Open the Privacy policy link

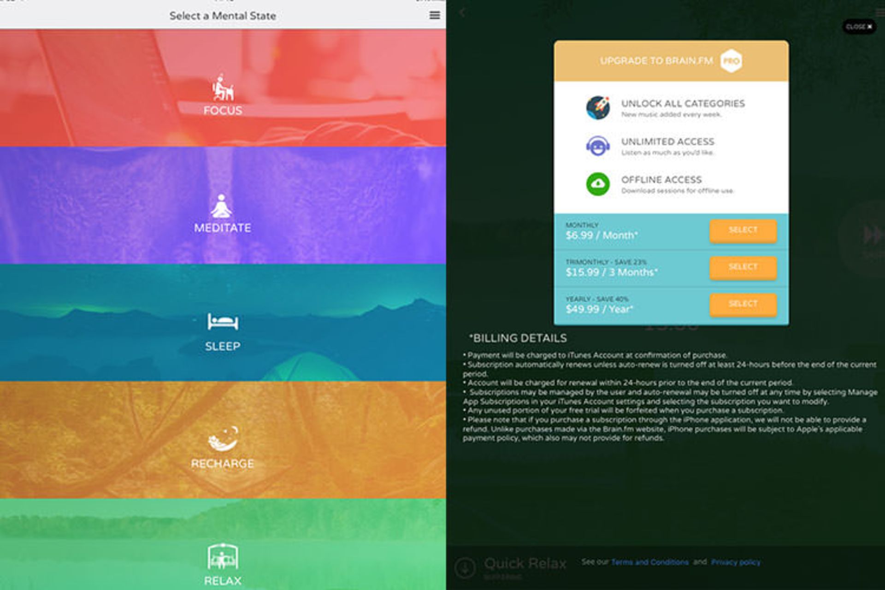736,562
